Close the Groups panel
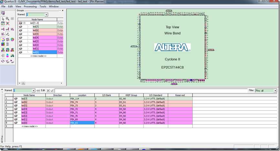Image resolution: width=280 pixels, height=151 pixels. 63,11
